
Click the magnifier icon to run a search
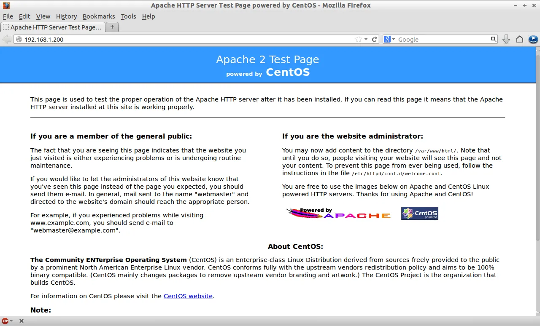493,39
